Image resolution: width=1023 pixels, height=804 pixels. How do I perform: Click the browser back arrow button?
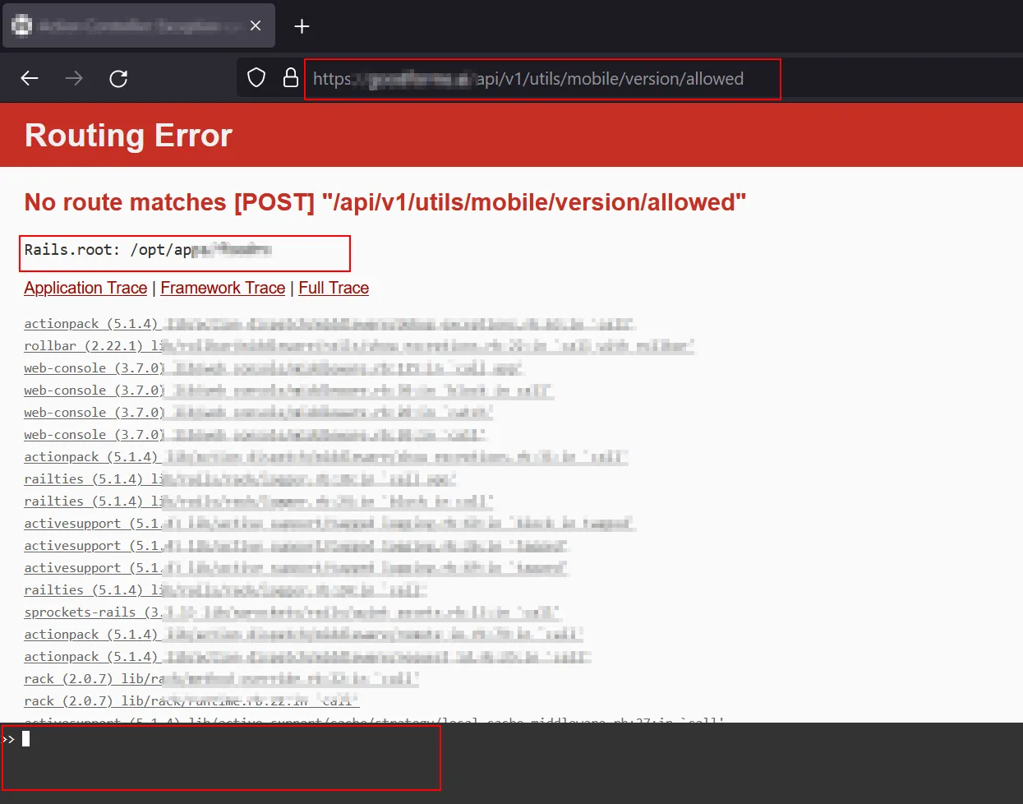pyautogui.click(x=30, y=78)
